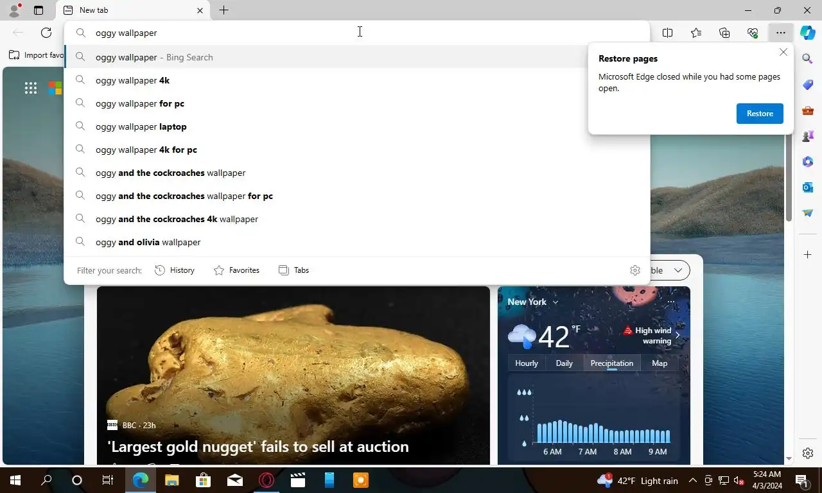This screenshot has height=493, width=822.
Task: Open the sidebar Drop paper plane icon
Action: (808, 213)
